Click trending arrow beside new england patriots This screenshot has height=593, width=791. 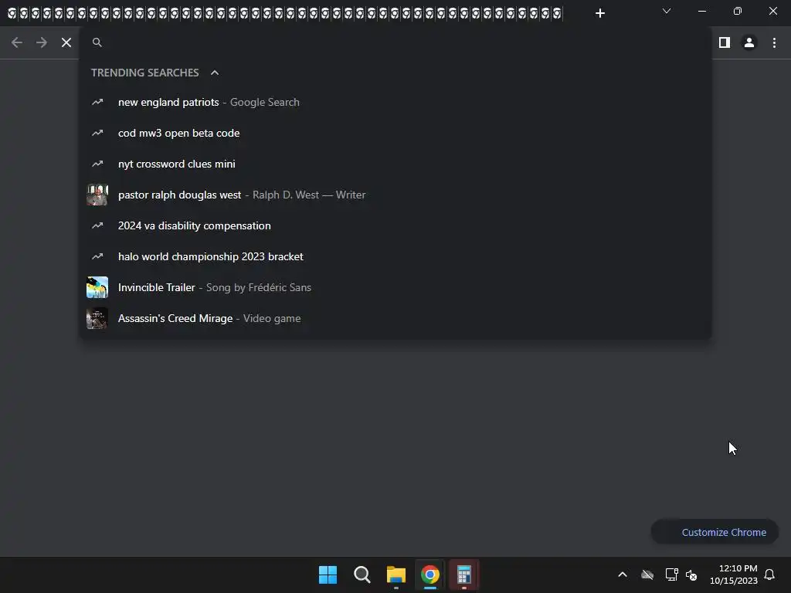(97, 103)
